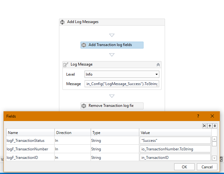Open Type cell for logF_TransactionID

[x=115, y=157]
